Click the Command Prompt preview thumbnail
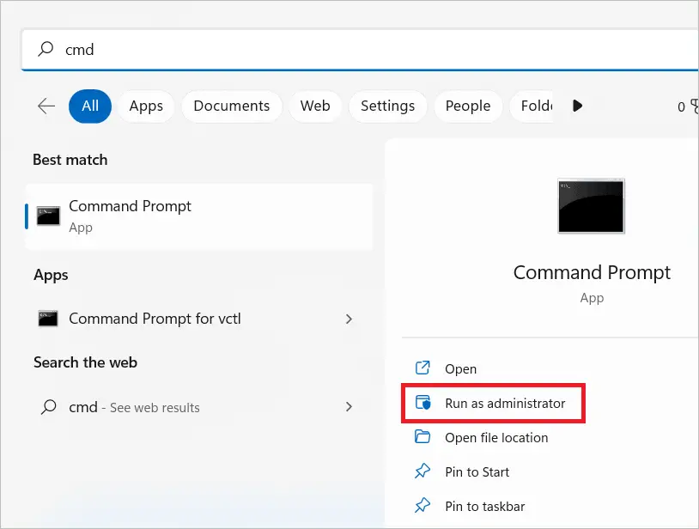Screen dimensions: 699x529 point(591,205)
